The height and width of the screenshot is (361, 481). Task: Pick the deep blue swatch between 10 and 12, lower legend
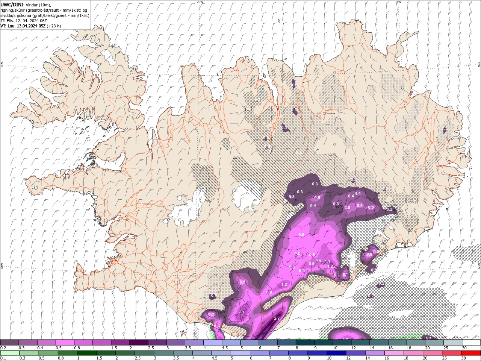click(336, 353)
